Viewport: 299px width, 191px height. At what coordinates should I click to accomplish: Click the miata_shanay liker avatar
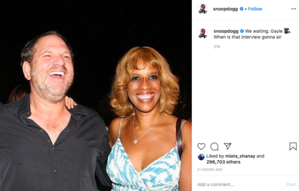pos(201,157)
